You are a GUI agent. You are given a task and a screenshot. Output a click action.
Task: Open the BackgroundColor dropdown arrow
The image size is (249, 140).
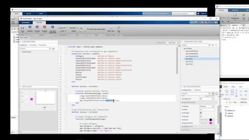[x=213, y=123]
